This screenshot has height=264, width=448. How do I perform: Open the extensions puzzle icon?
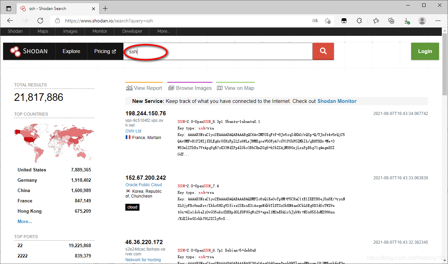(359, 21)
